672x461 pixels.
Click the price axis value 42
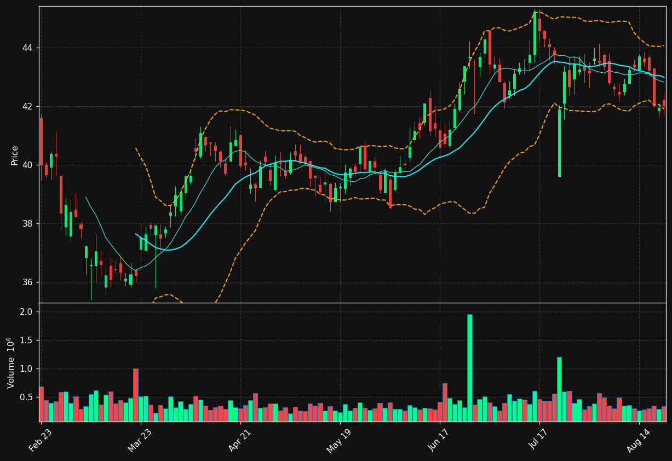(x=27, y=107)
